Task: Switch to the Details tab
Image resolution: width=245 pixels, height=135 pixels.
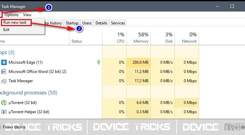Action: tap(101, 23)
